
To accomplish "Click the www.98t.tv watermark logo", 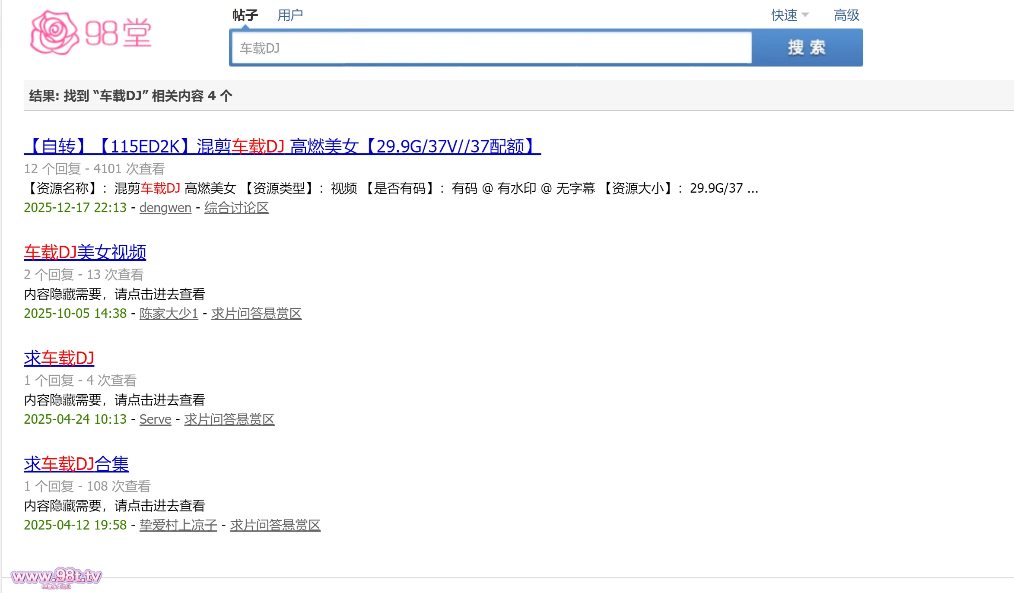I will tap(56, 577).
